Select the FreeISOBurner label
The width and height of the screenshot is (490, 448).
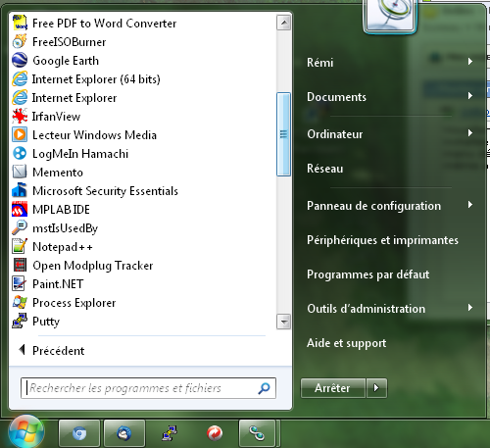[70, 42]
